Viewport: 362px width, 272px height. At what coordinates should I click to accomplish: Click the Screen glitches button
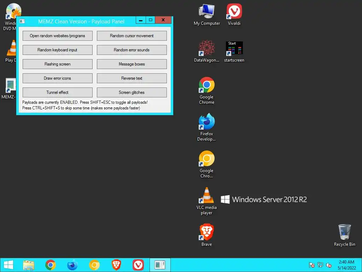(x=132, y=92)
